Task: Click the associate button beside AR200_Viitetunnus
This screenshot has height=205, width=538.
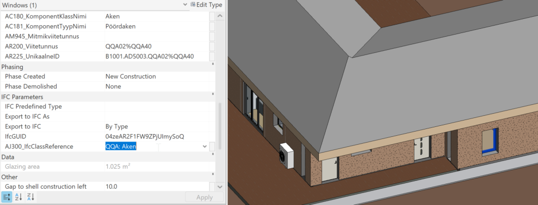Action: 212,47
